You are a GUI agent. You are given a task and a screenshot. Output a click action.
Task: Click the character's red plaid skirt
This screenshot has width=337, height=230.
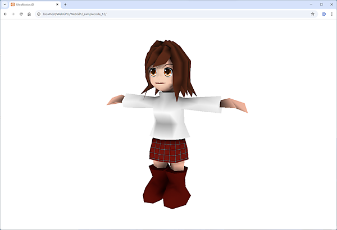click(x=168, y=150)
